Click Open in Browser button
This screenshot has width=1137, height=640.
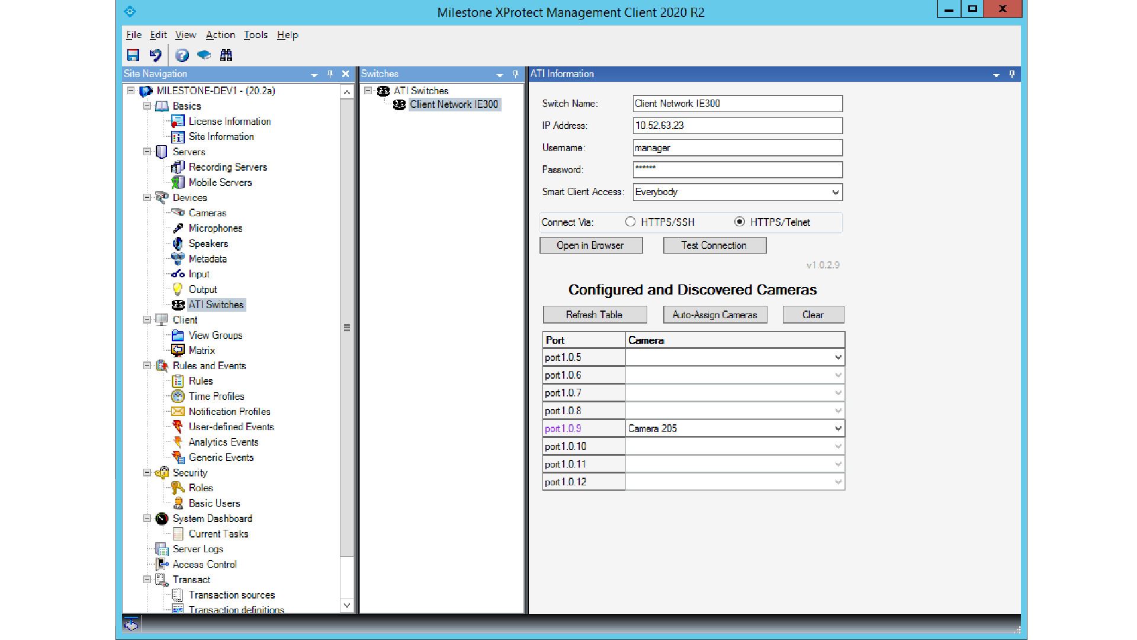coord(591,245)
